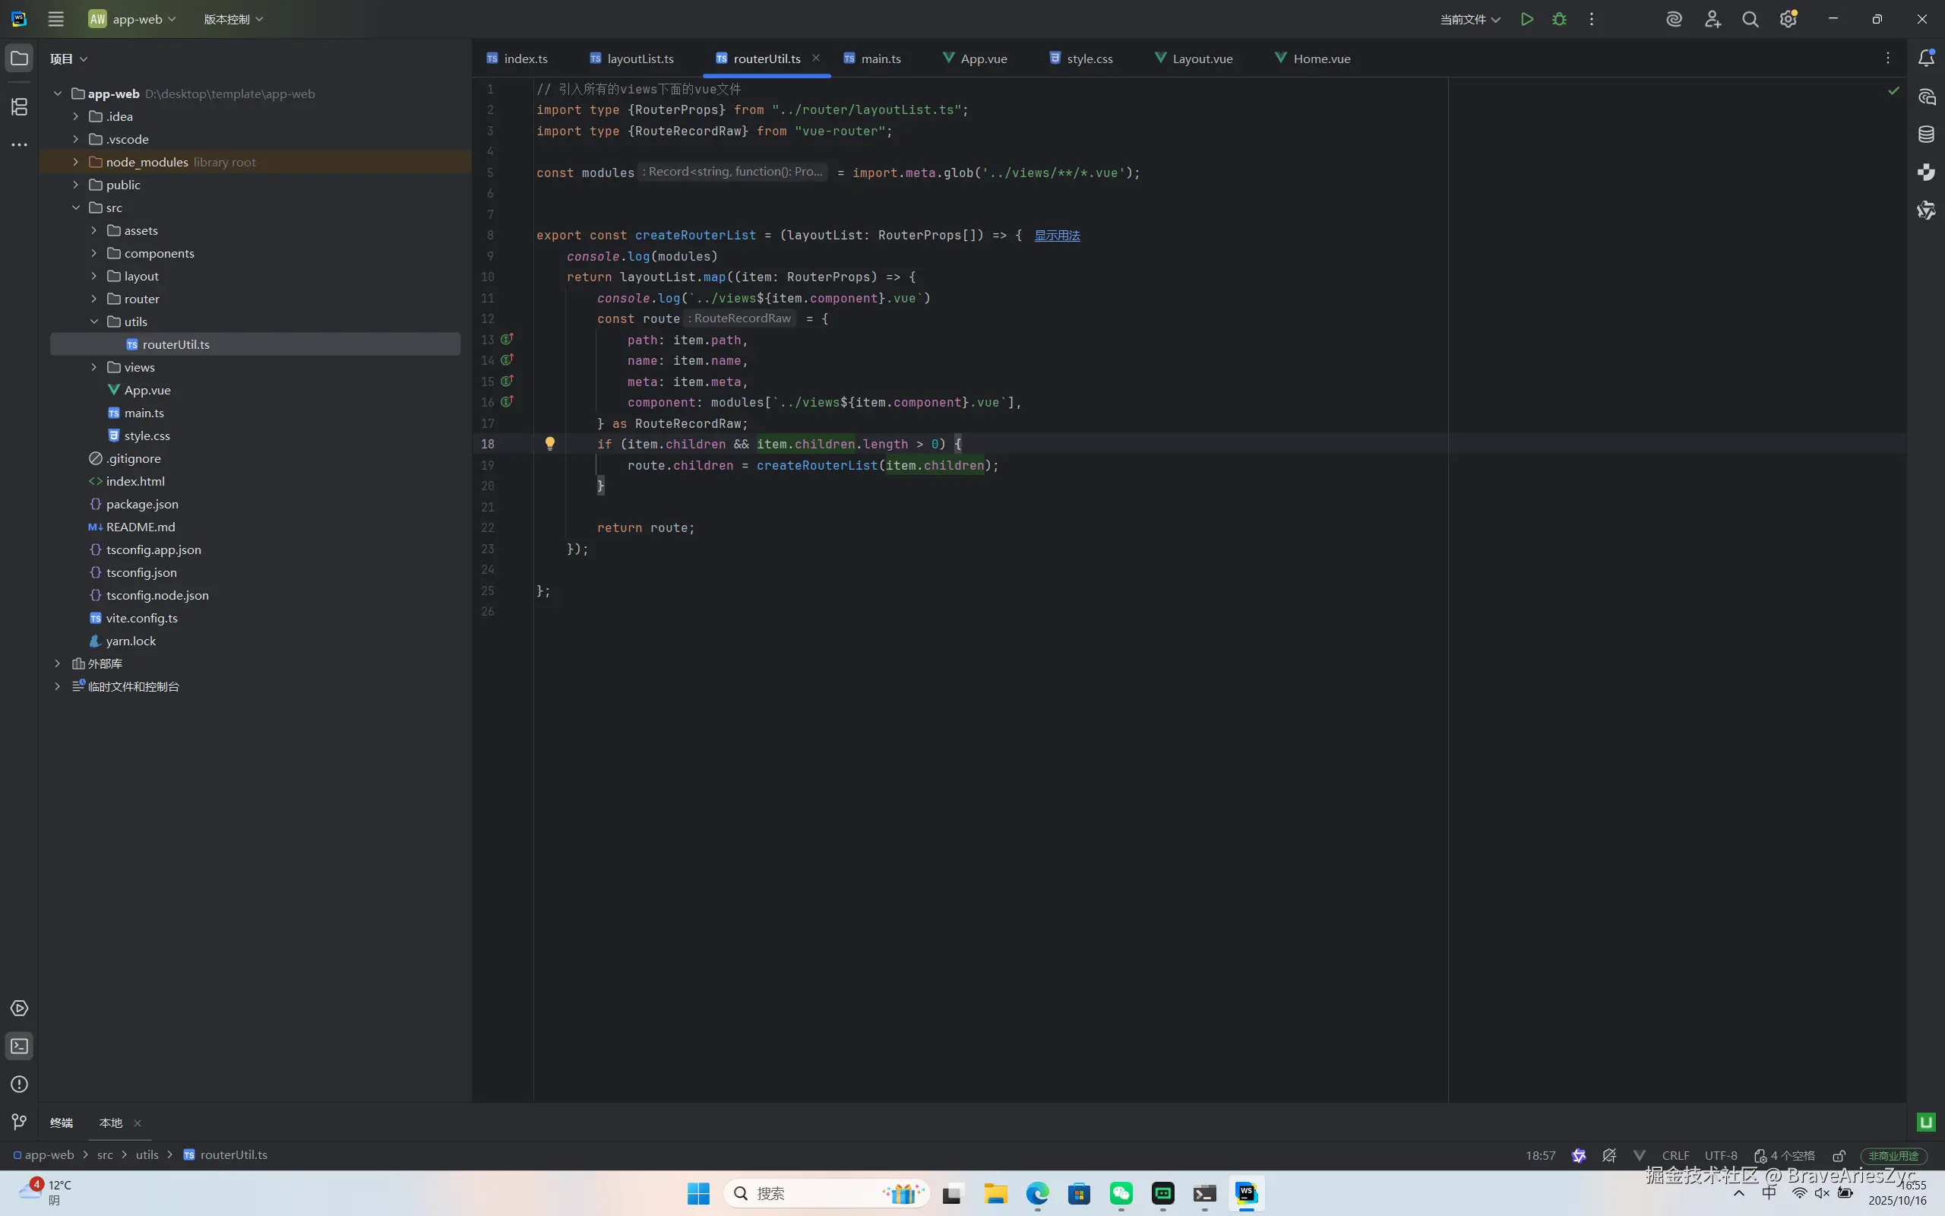This screenshot has width=1945, height=1216.
Task: Click the 显示用法 usages link
Action: (x=1056, y=236)
